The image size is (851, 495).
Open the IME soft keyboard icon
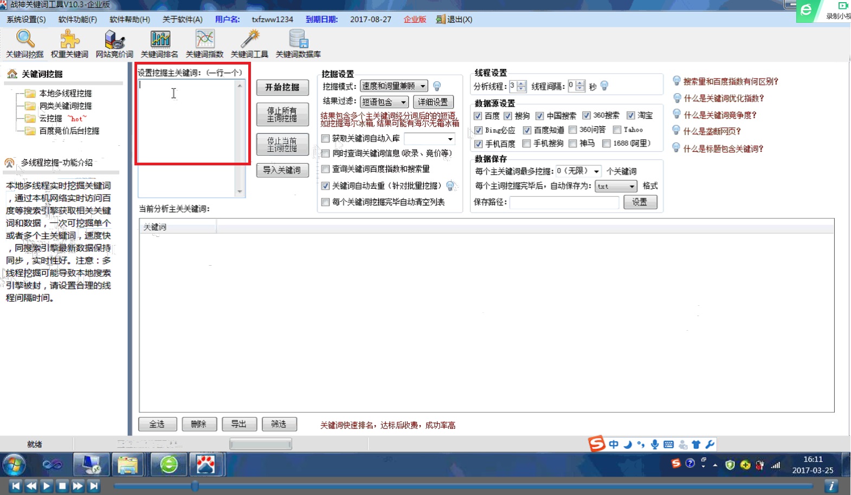(669, 445)
